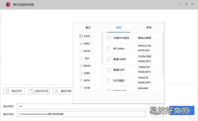Select the AVI format icon
This screenshot has height=121, width=198.
pos(81,58)
